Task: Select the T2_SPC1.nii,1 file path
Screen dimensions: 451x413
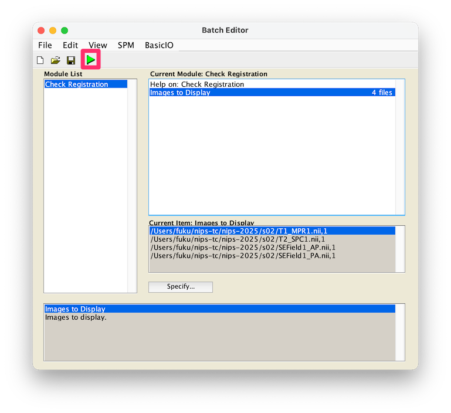Action: [272, 239]
